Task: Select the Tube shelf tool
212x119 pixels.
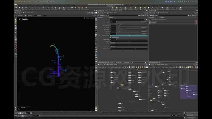Action: pos(23,8)
